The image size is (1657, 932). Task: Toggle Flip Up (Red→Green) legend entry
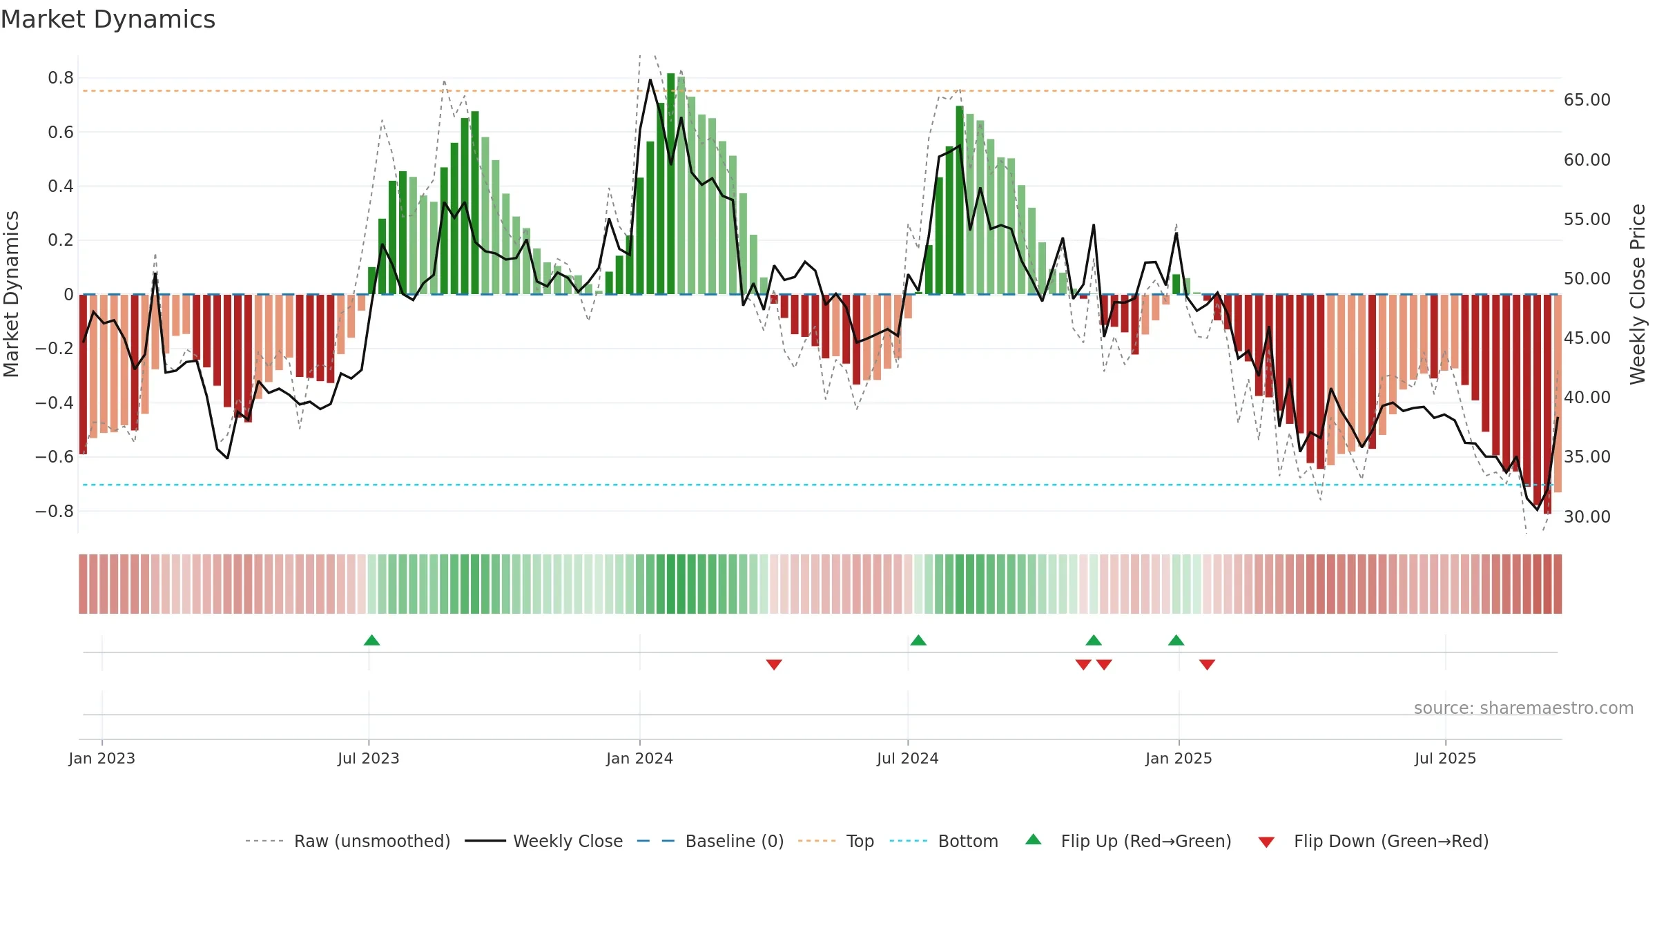1128,841
